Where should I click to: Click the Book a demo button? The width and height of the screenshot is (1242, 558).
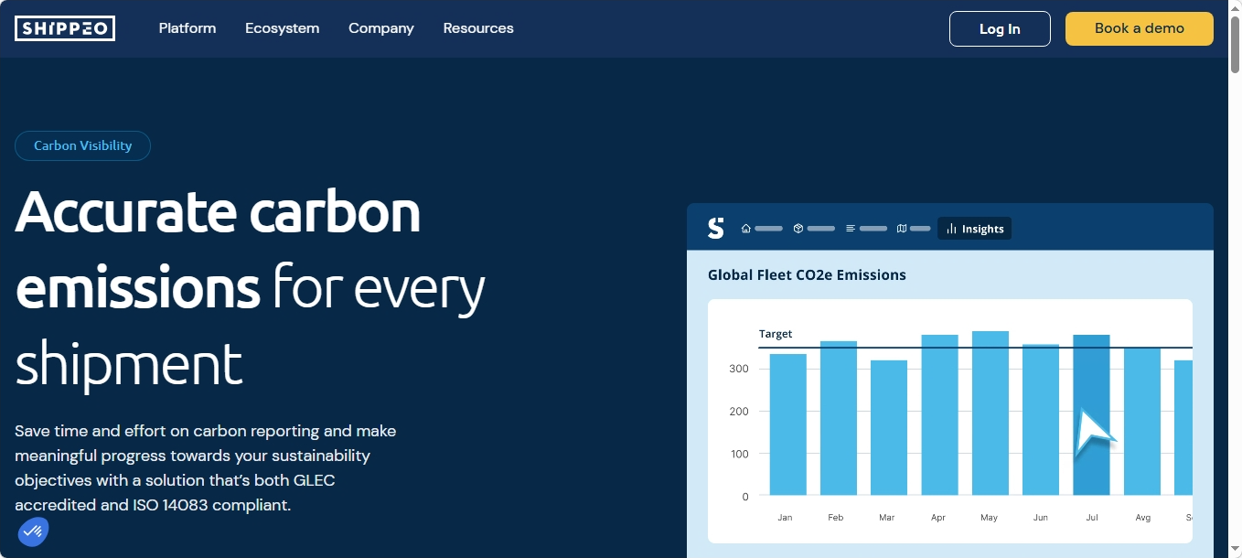[1140, 28]
